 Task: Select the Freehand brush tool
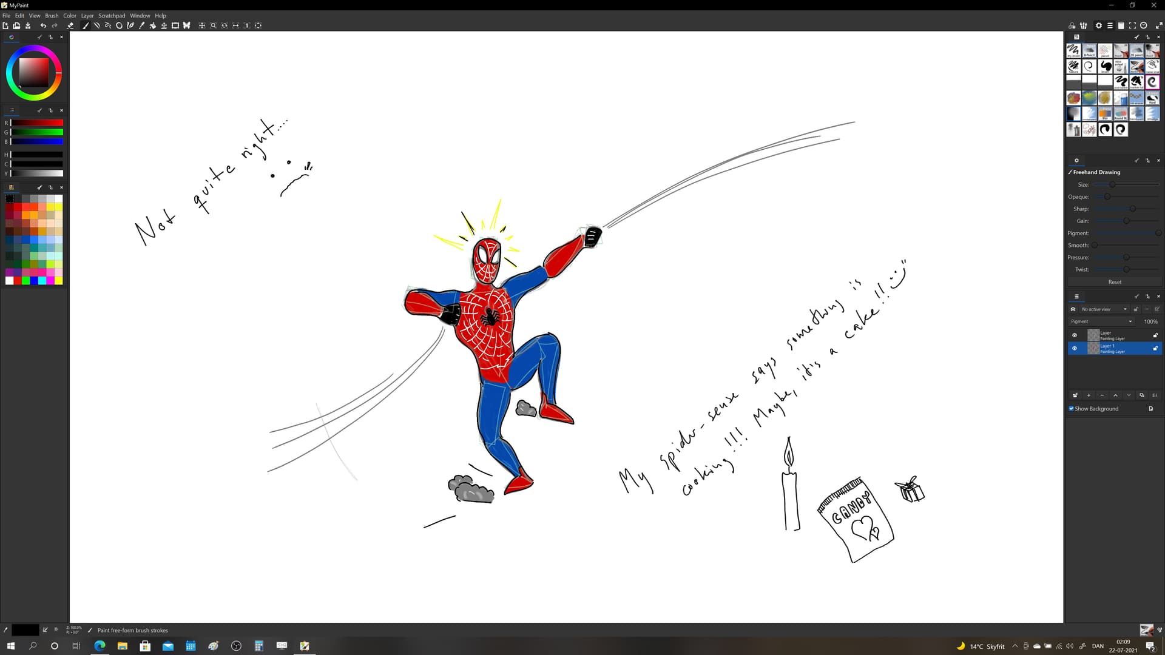[x=86, y=25]
